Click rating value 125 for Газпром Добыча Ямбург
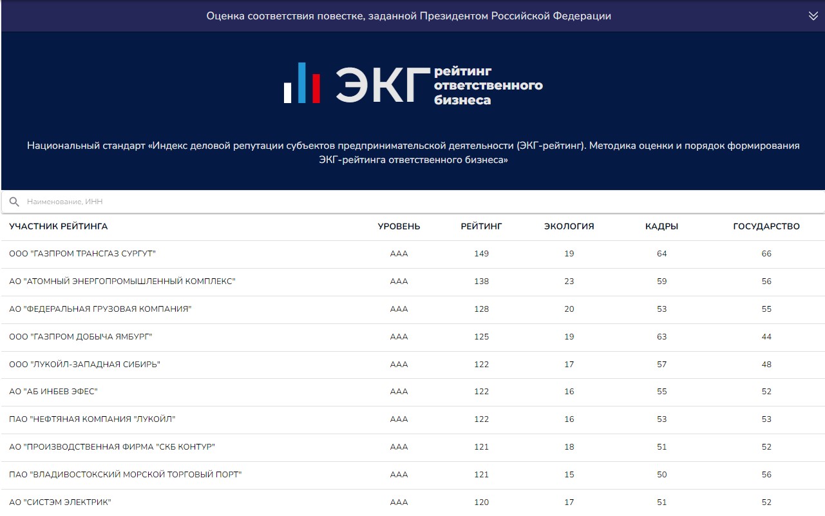The height and width of the screenshot is (516, 825). tap(482, 337)
